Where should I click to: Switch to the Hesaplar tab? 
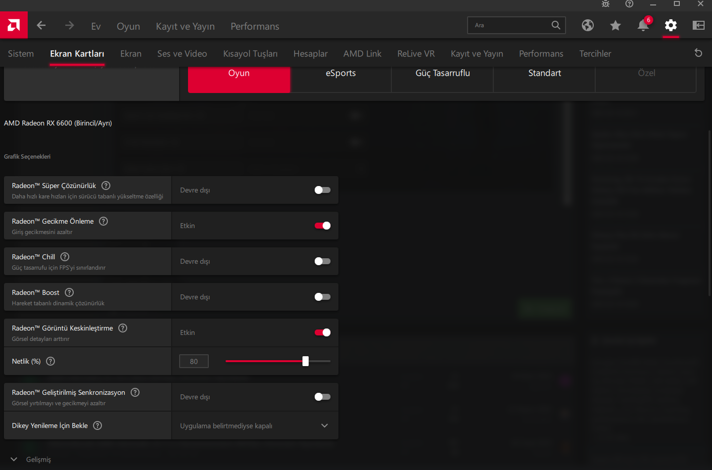pos(311,53)
